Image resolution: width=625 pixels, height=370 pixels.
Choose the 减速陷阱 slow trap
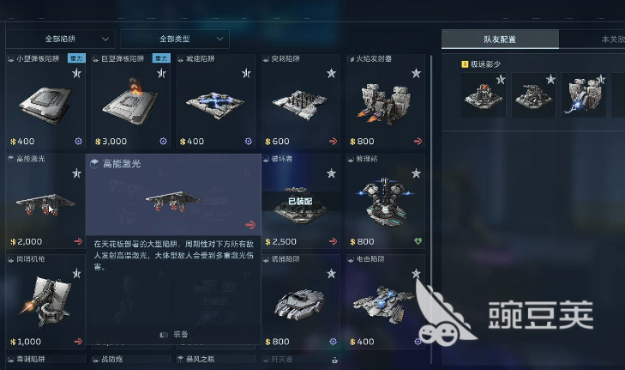click(x=215, y=101)
